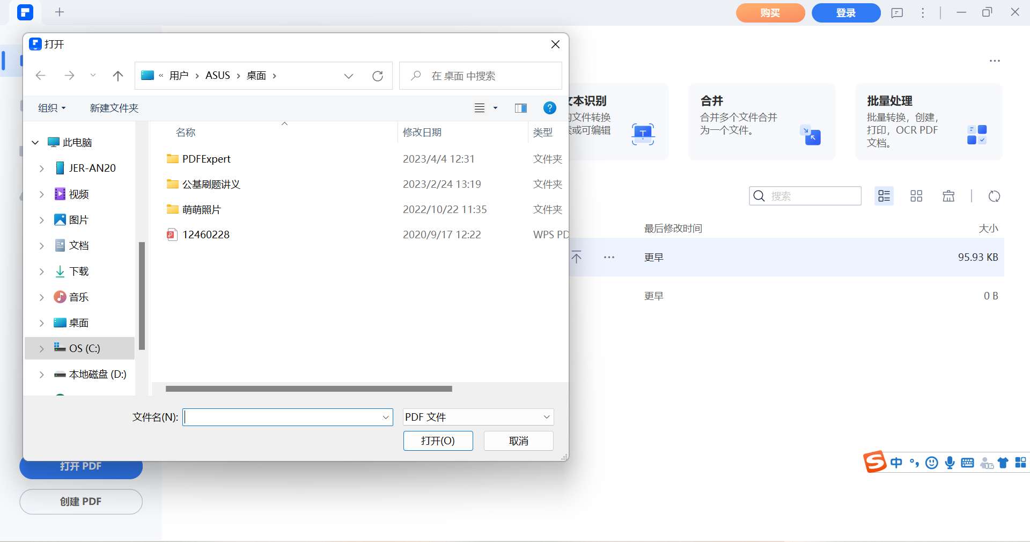Clear recent list with the broom icon
Image resolution: width=1030 pixels, height=542 pixels.
tap(948, 196)
